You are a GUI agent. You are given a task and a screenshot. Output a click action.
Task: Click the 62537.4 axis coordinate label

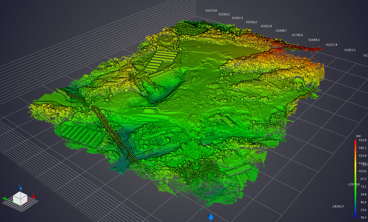coord(331,45)
